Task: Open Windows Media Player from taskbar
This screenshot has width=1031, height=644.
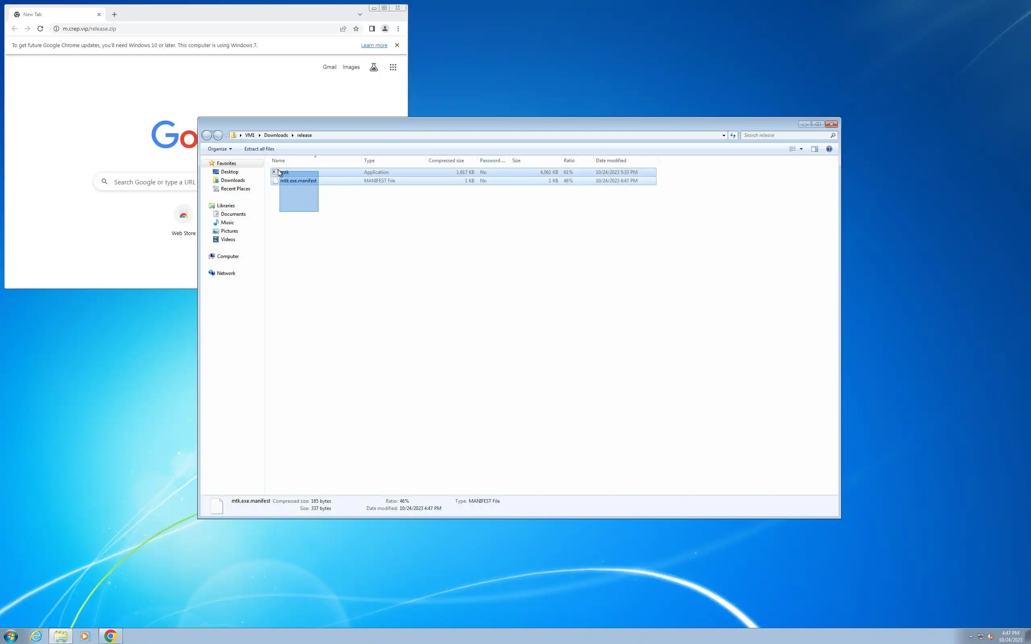Action: tap(85, 636)
